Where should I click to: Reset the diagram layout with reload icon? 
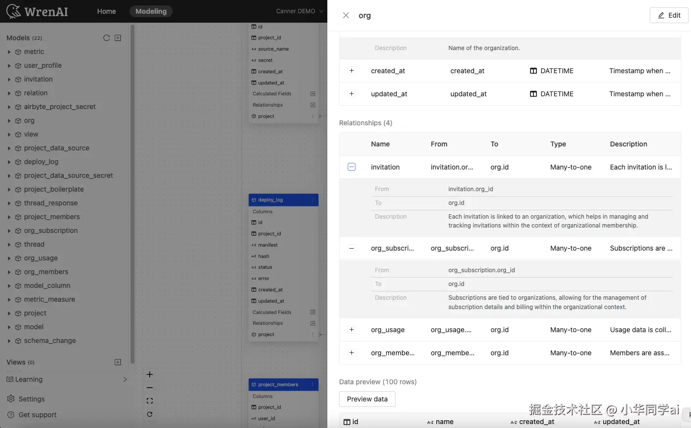(150, 414)
